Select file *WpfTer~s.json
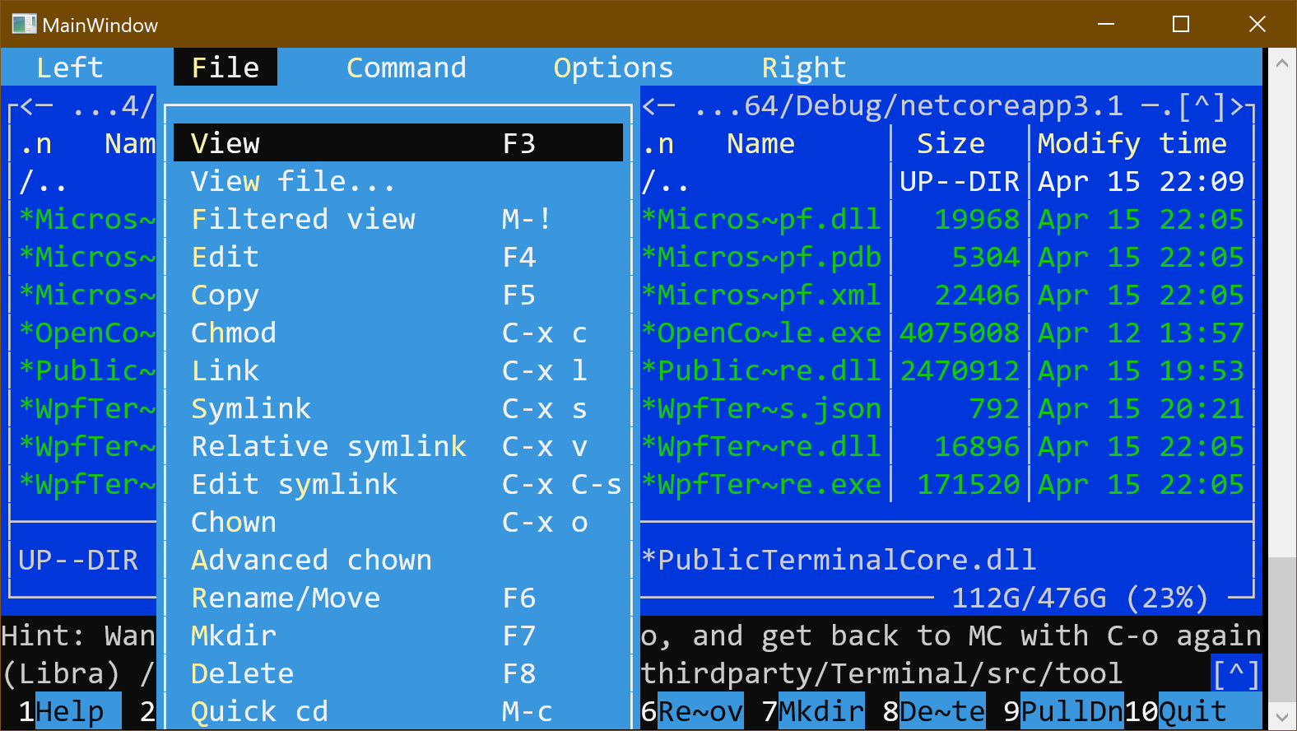 coord(761,408)
